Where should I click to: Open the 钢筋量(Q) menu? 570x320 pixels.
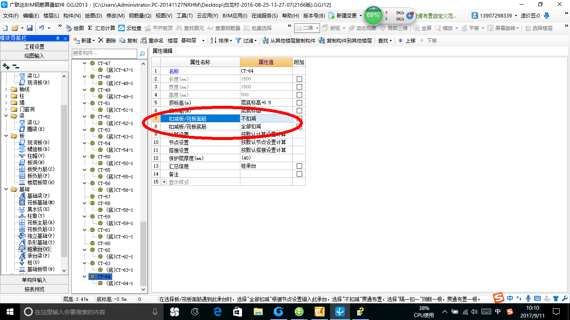(x=140, y=15)
